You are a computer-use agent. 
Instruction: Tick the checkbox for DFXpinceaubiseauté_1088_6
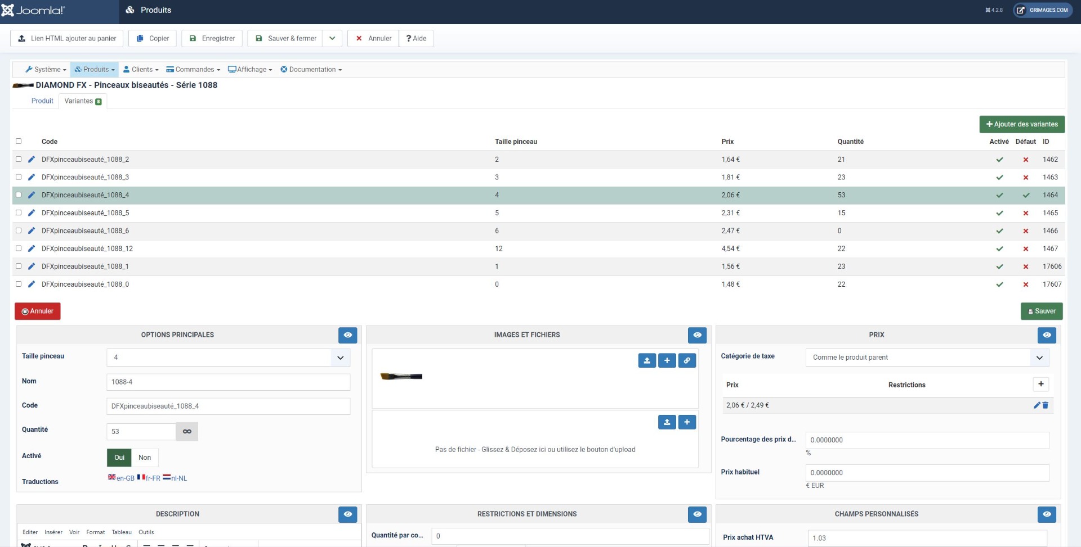point(19,230)
